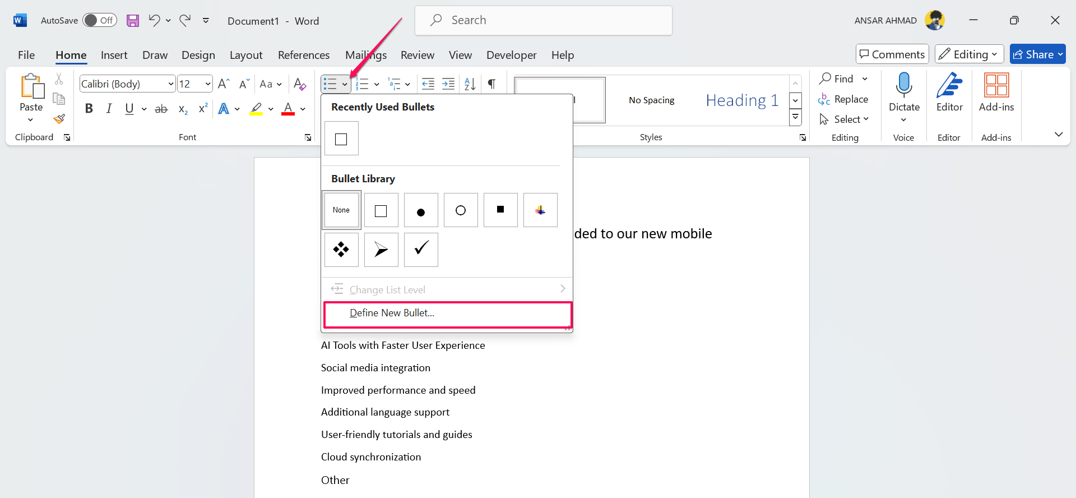
Task: Decrease paragraph indent
Action: (x=428, y=84)
